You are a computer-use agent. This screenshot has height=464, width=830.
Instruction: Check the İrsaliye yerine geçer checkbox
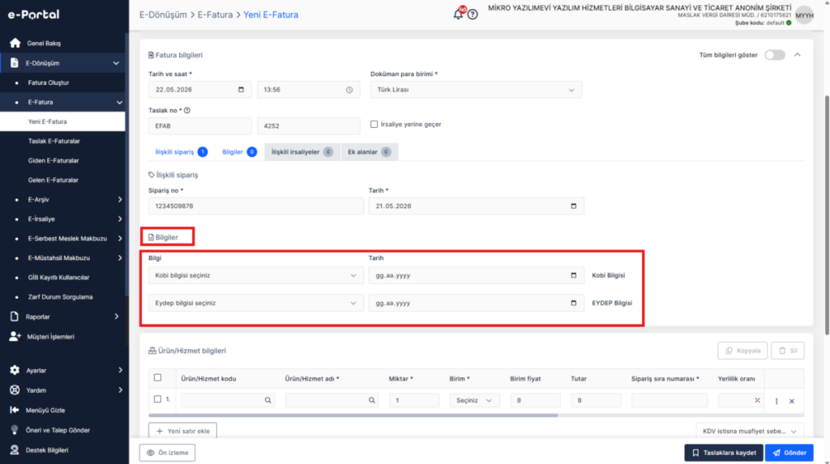374,125
